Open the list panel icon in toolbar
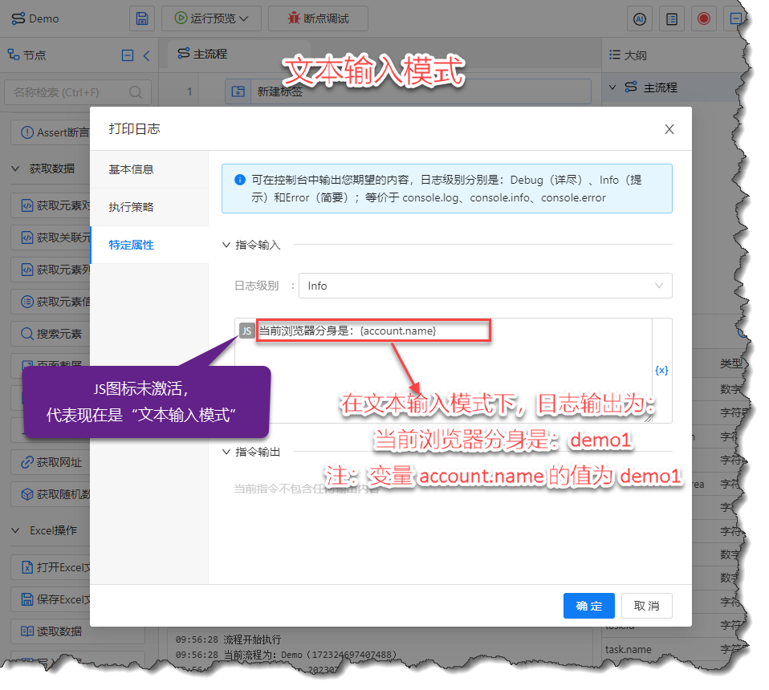This screenshot has width=769, height=690. [672, 18]
